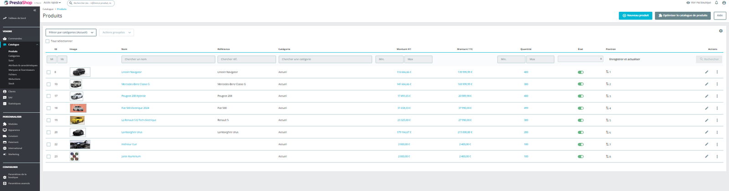Click Optimiser le catalogue de produits

click(x=683, y=15)
